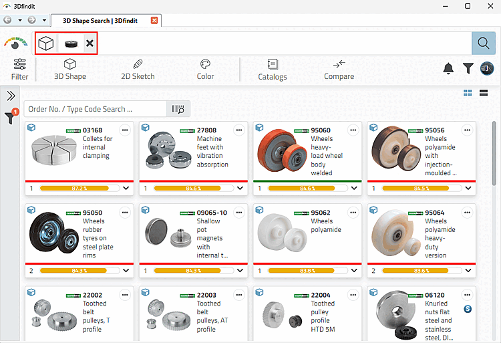
Task: Open the forward history dropdown arrow
Action: pos(44,20)
